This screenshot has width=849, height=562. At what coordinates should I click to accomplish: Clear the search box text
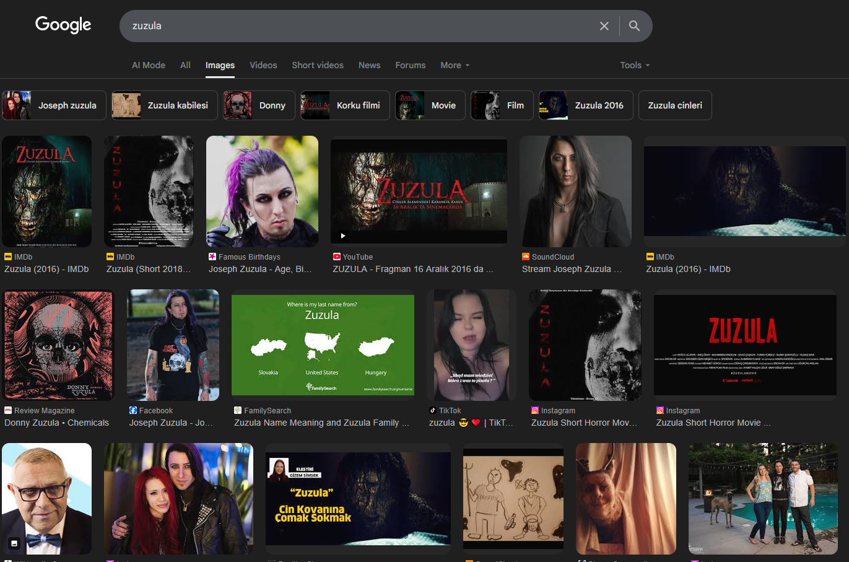tap(604, 26)
